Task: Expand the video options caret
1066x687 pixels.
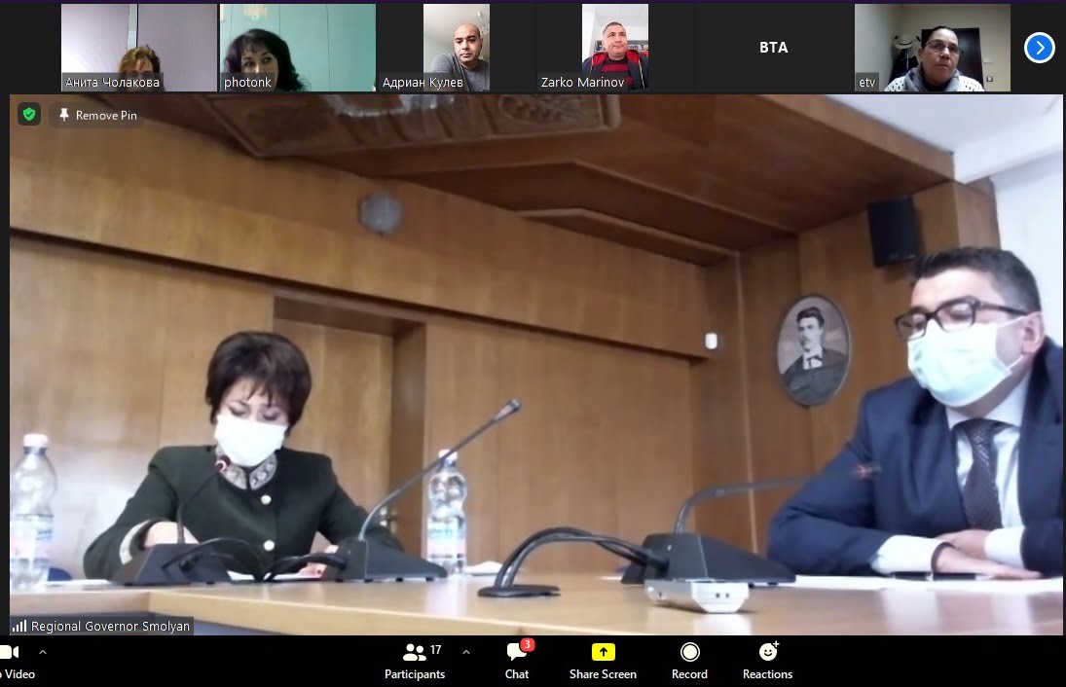Action: click(43, 652)
